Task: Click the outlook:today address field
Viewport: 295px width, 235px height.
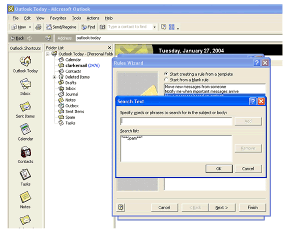Action: [x=179, y=38]
